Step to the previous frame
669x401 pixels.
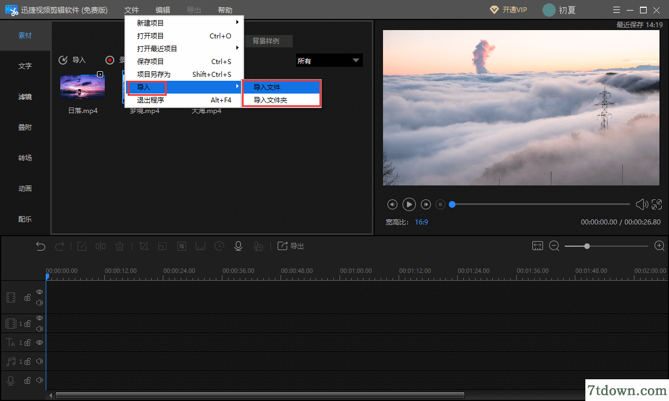(x=392, y=204)
